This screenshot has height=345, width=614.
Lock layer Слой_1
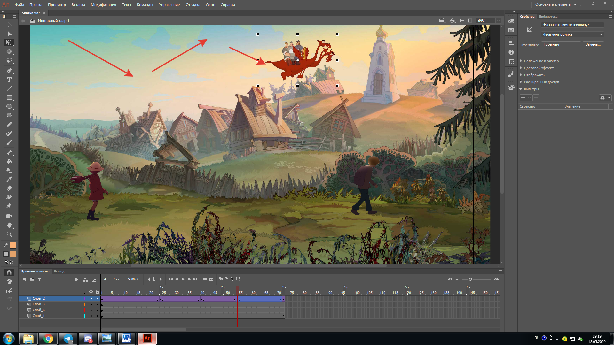(x=97, y=316)
